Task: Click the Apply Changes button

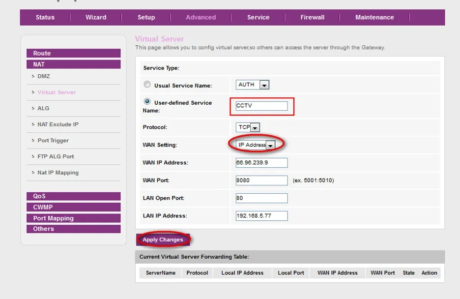Action: click(163, 240)
